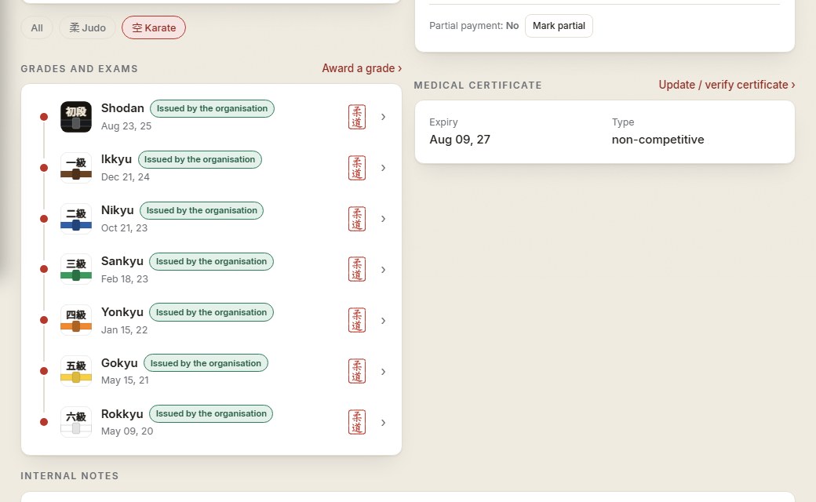The height and width of the screenshot is (502, 816).
Task: Select the Sankyu timeline dot marker
Action: [44, 269]
